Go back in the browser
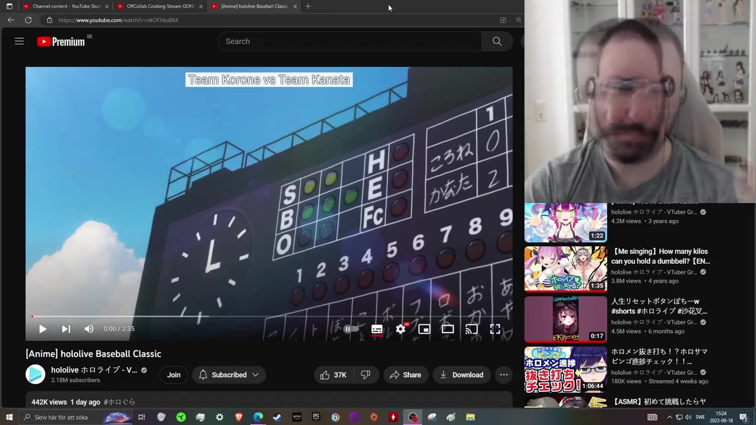The width and height of the screenshot is (756, 425). pyautogui.click(x=11, y=20)
